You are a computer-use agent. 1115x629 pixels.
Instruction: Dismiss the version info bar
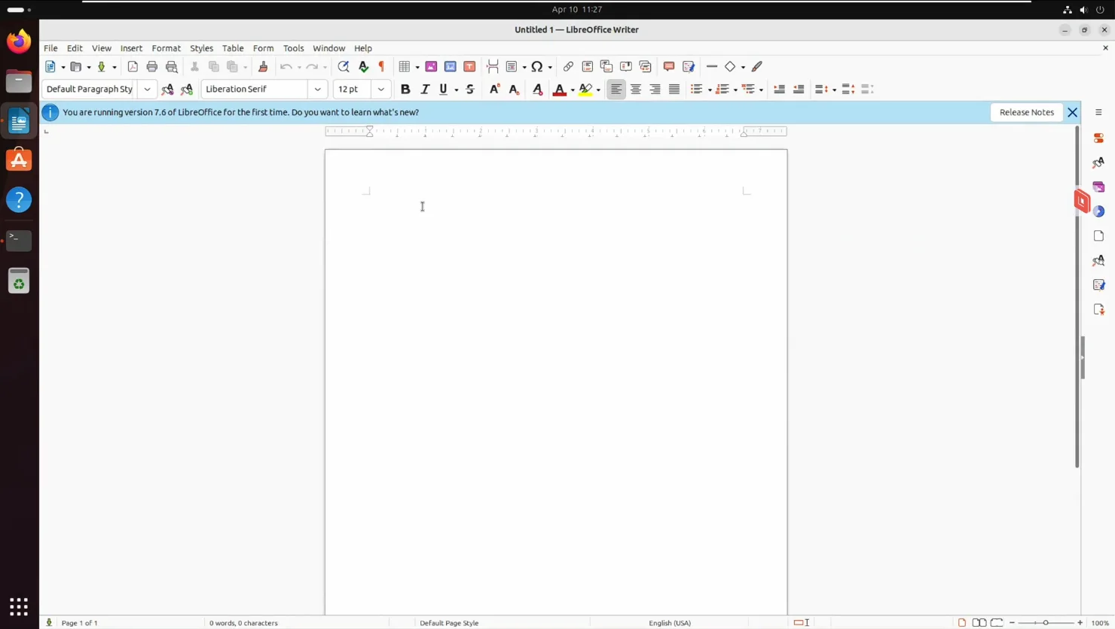click(x=1072, y=112)
